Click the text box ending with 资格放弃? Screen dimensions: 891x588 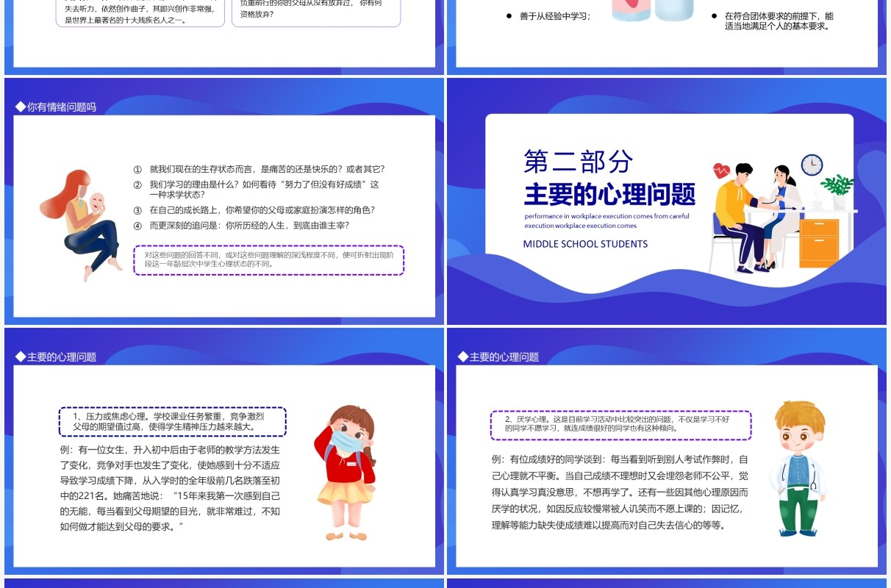pyautogui.click(x=316, y=13)
